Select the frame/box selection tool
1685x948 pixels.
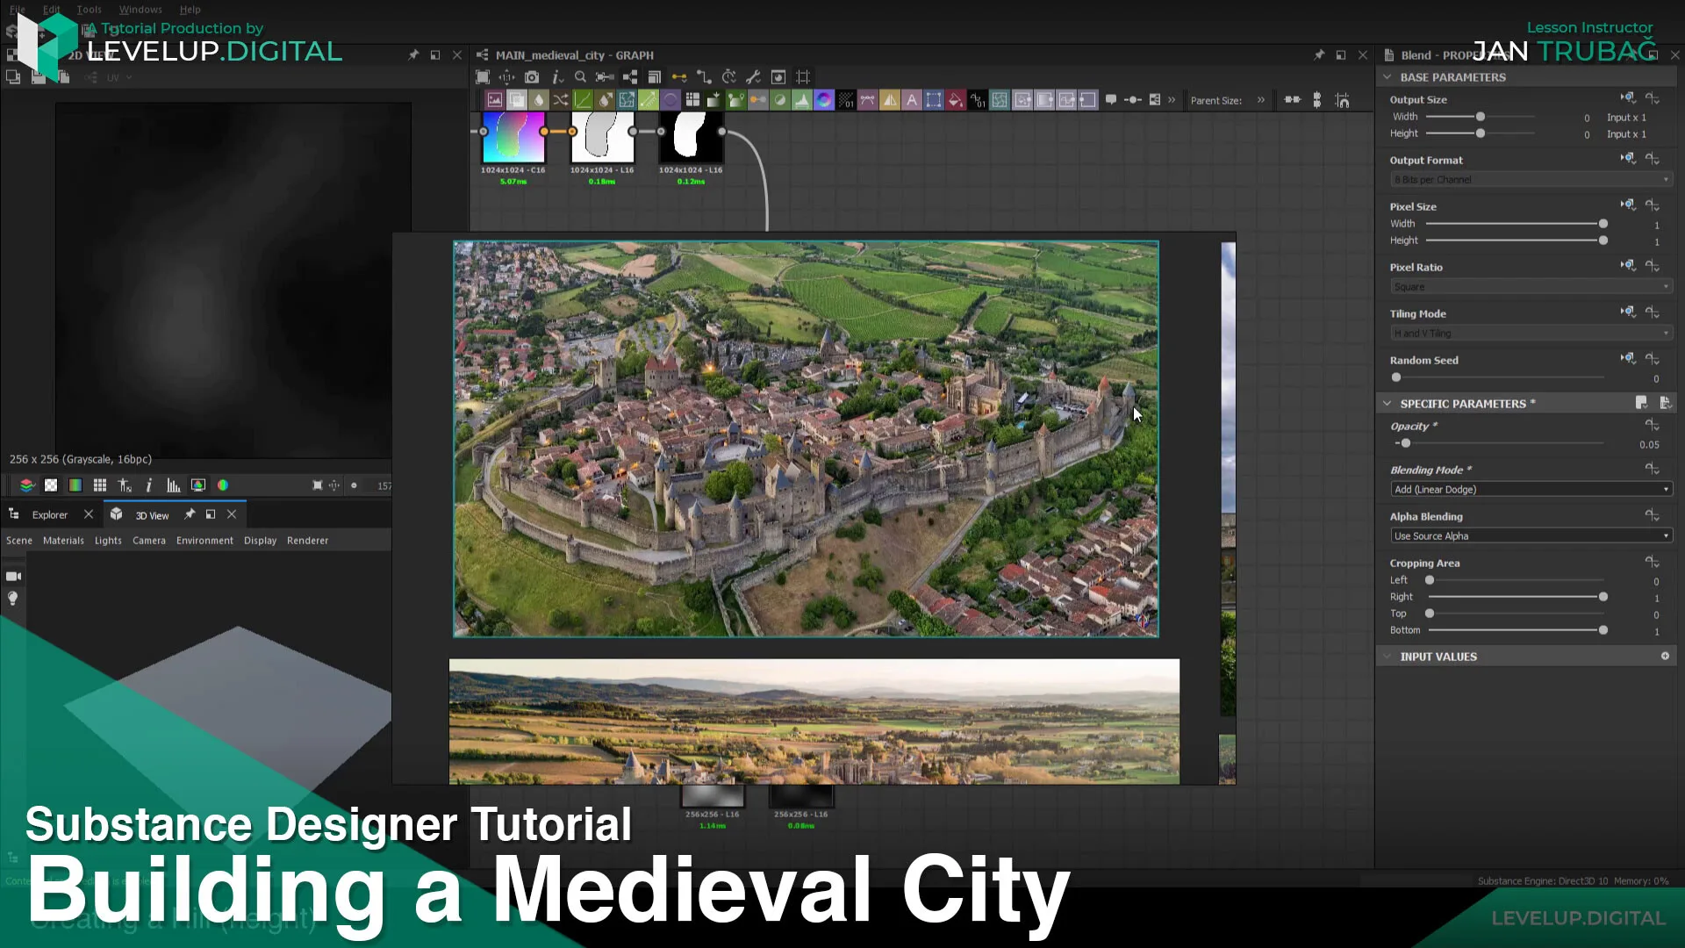point(483,76)
